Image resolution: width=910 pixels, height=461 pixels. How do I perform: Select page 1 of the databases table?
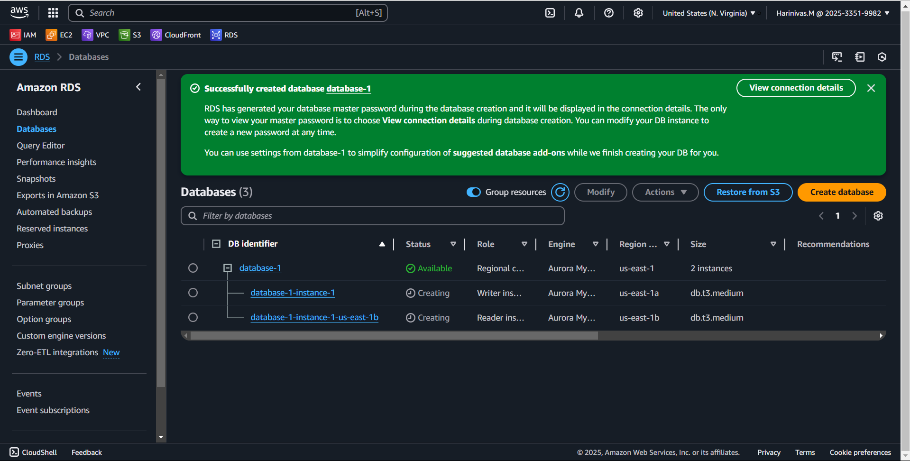838,216
